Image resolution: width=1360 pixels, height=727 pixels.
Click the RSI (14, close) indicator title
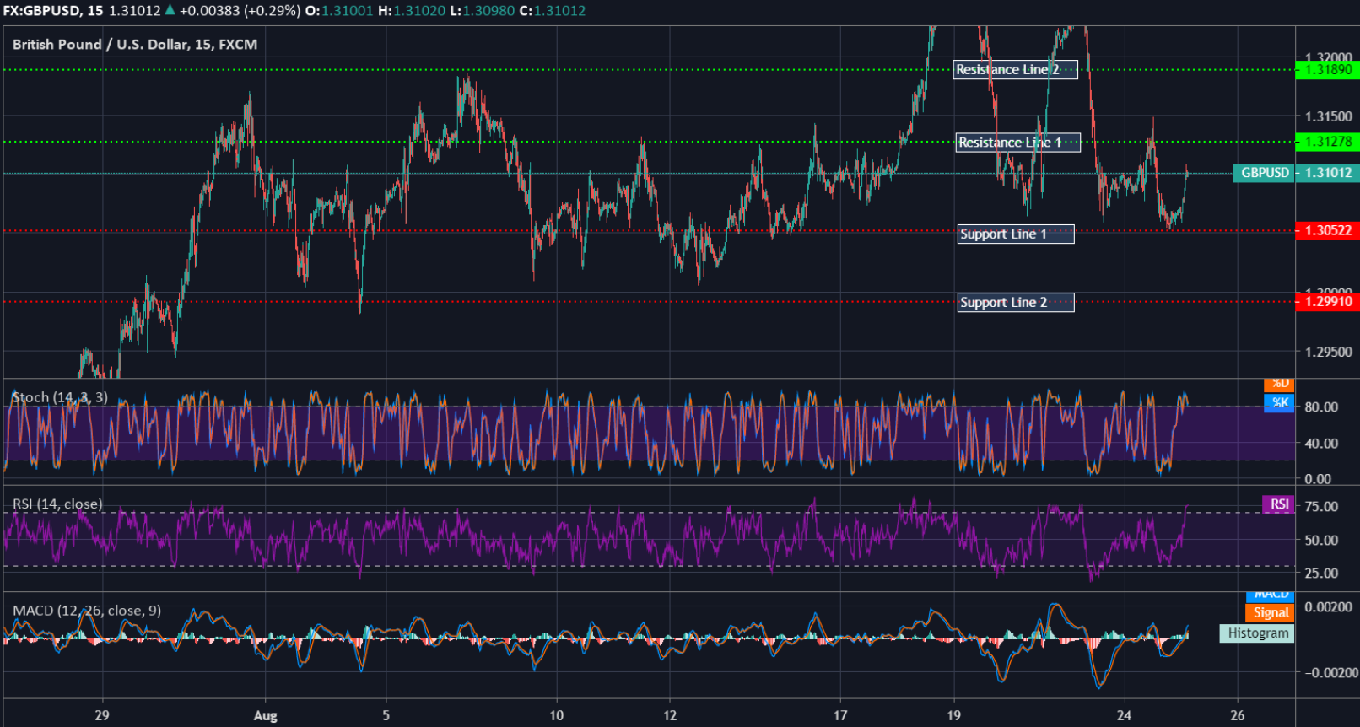pos(57,504)
